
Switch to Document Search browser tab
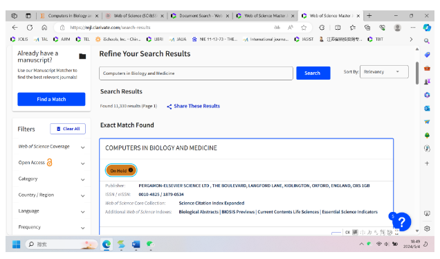pos(201,16)
